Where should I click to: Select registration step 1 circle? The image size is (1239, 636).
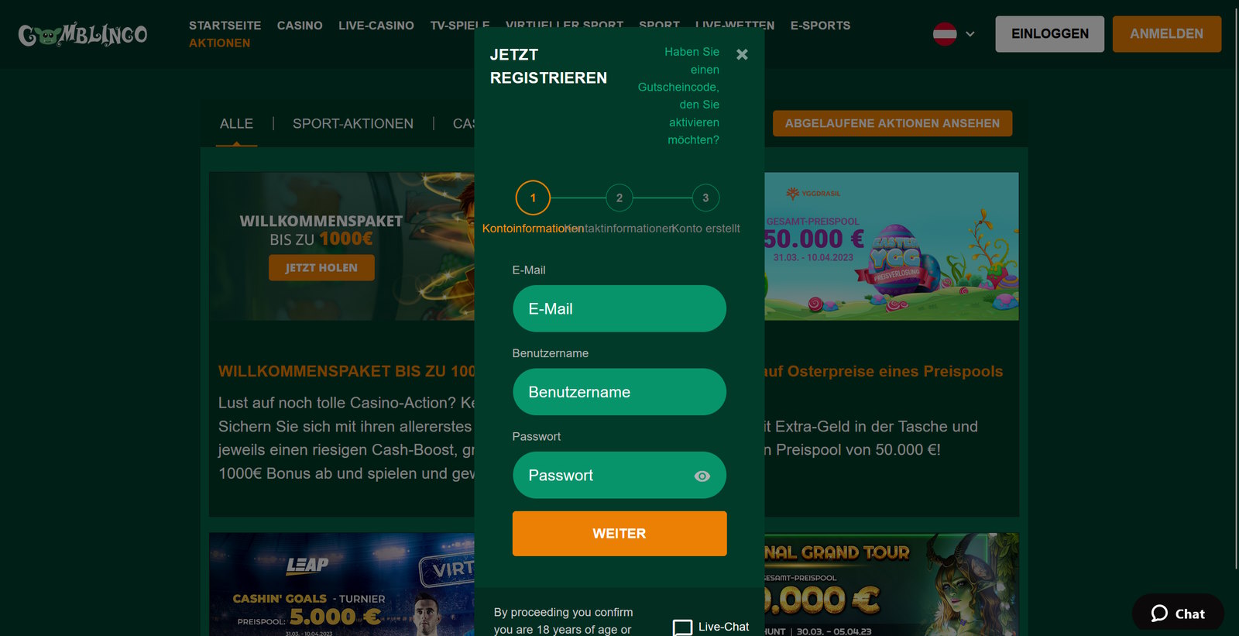point(533,198)
